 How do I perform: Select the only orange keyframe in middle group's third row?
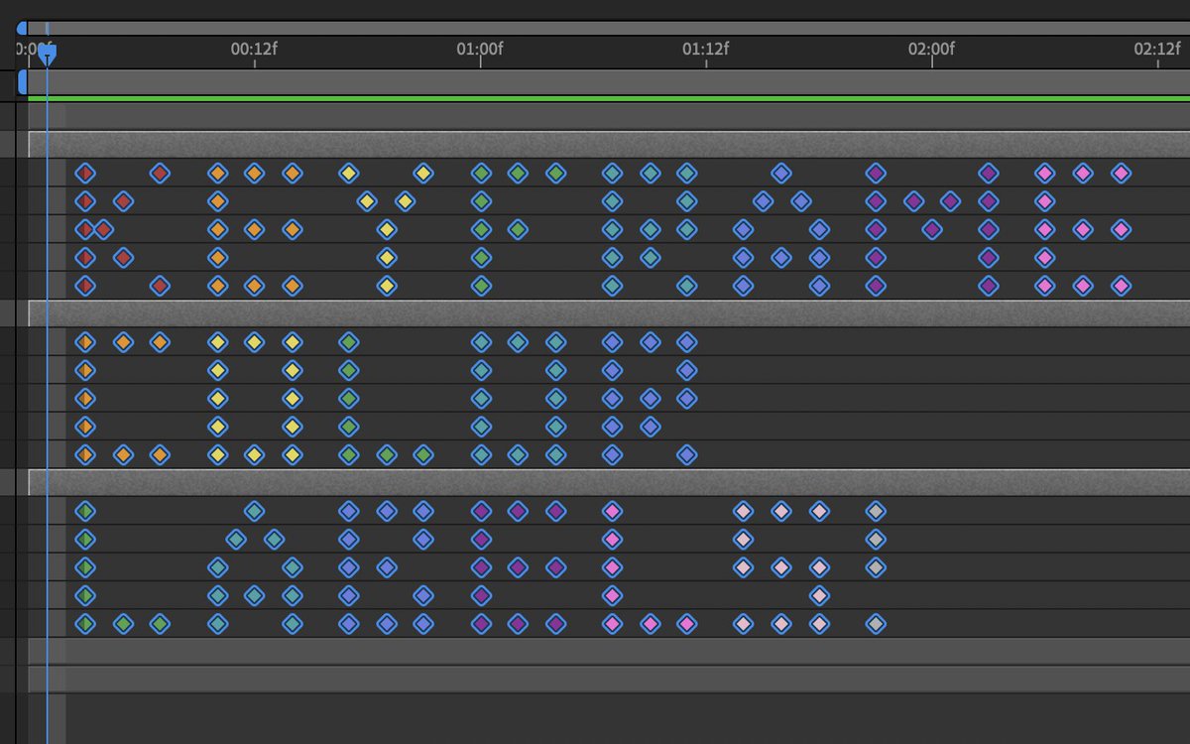click(85, 399)
